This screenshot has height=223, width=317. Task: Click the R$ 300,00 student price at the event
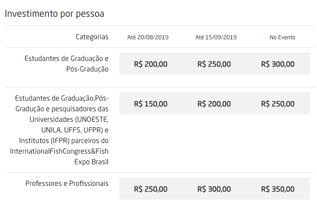278,64
